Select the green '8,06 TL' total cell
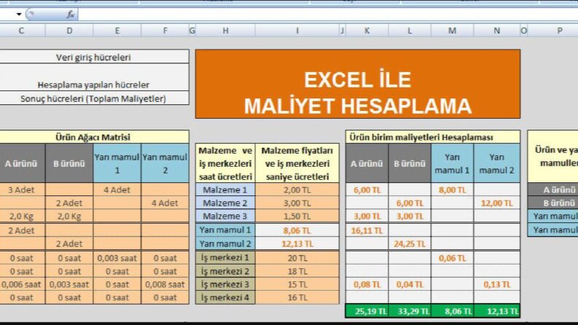578x325 pixels. pos(453,311)
